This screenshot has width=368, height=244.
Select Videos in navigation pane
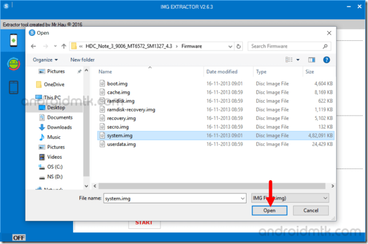(54, 157)
